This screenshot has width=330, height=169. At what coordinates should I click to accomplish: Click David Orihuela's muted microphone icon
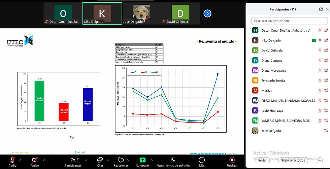[x=320, y=50]
